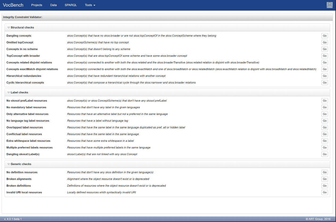The width and height of the screenshot is (336, 222).
Task: Click the 'Broken definitions' label
Action: coord(19,186)
